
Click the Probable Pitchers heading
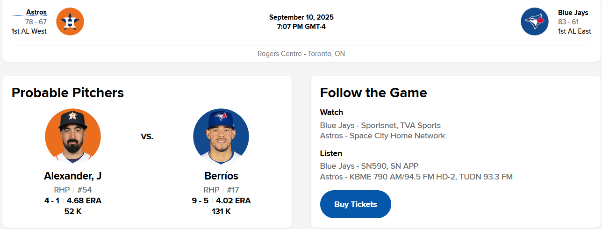click(68, 93)
